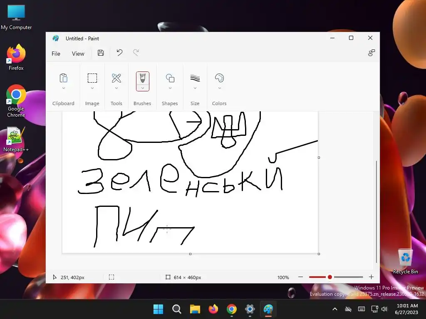Select the Google Chrome desktop shortcut
426x319 pixels.
[16, 101]
